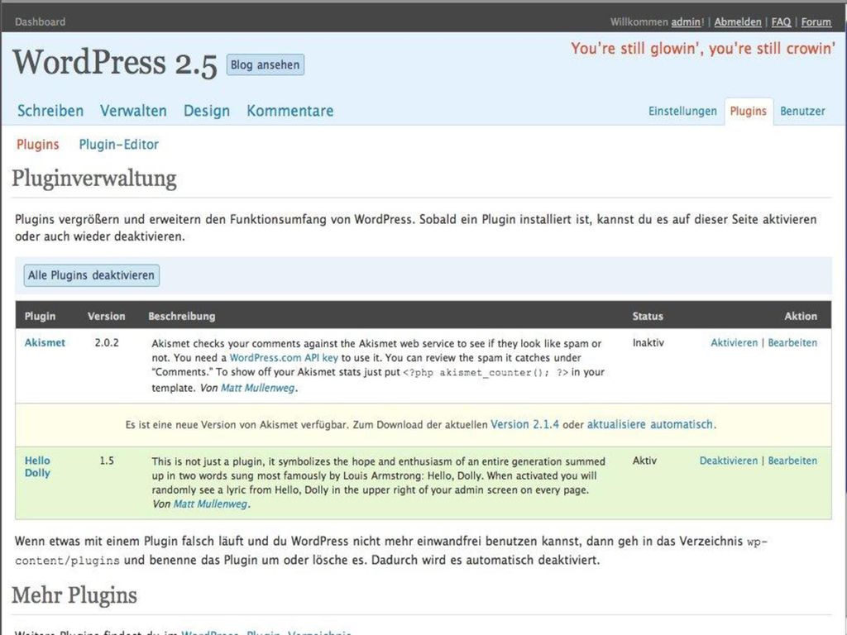Download Akismet Version 2.1.4 link
Image resolution: width=847 pixels, height=635 pixels.
pos(525,424)
